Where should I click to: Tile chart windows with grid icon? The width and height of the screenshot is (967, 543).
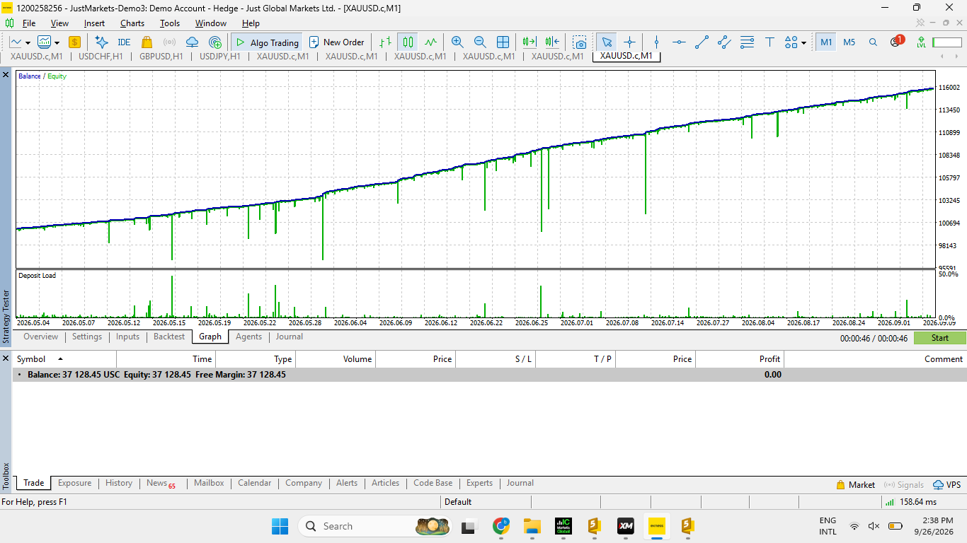[503, 42]
